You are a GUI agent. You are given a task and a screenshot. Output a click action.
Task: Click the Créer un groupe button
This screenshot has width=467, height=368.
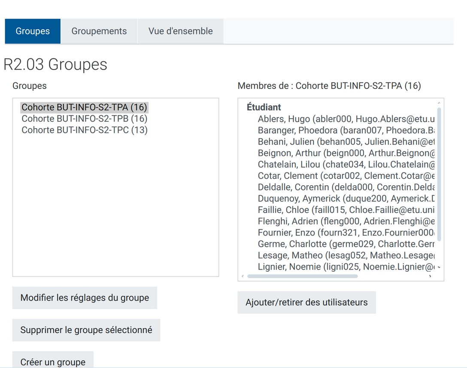pyautogui.click(x=53, y=362)
